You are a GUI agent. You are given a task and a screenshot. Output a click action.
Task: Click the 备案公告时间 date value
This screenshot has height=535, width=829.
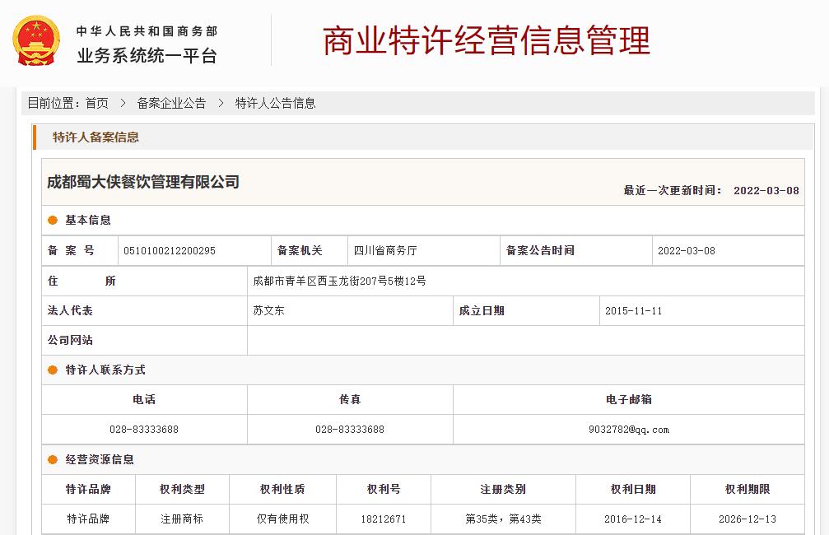(x=687, y=250)
